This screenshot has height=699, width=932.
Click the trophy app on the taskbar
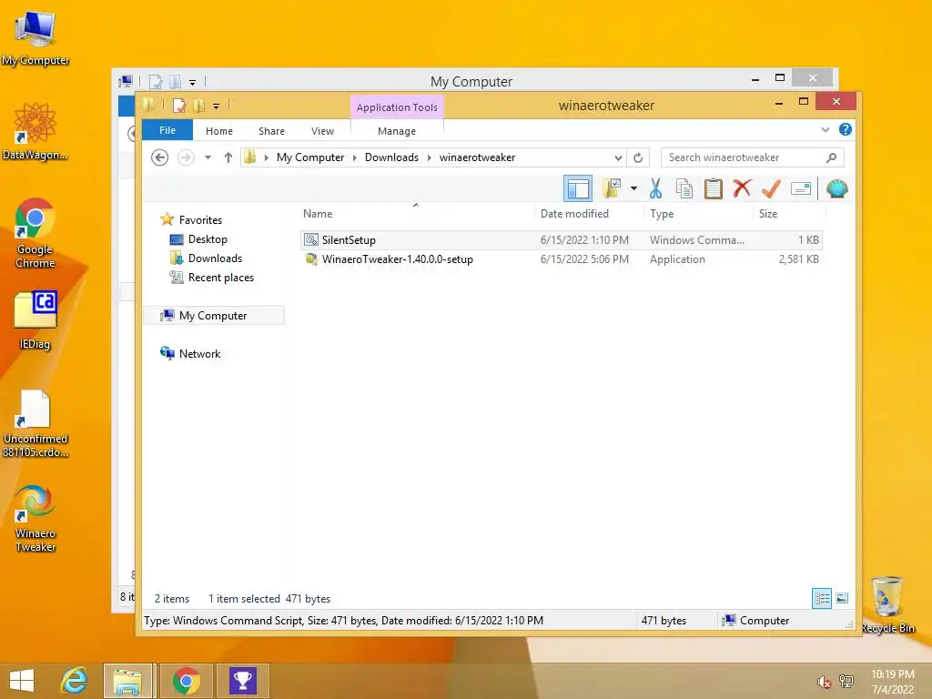[x=242, y=681]
